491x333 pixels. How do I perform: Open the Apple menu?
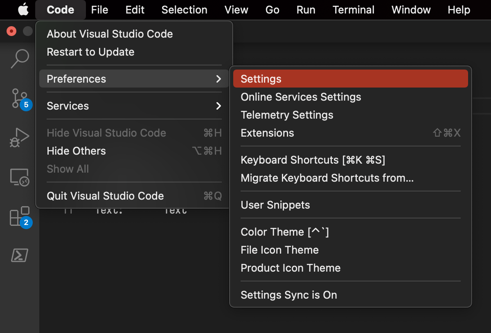[23, 9]
